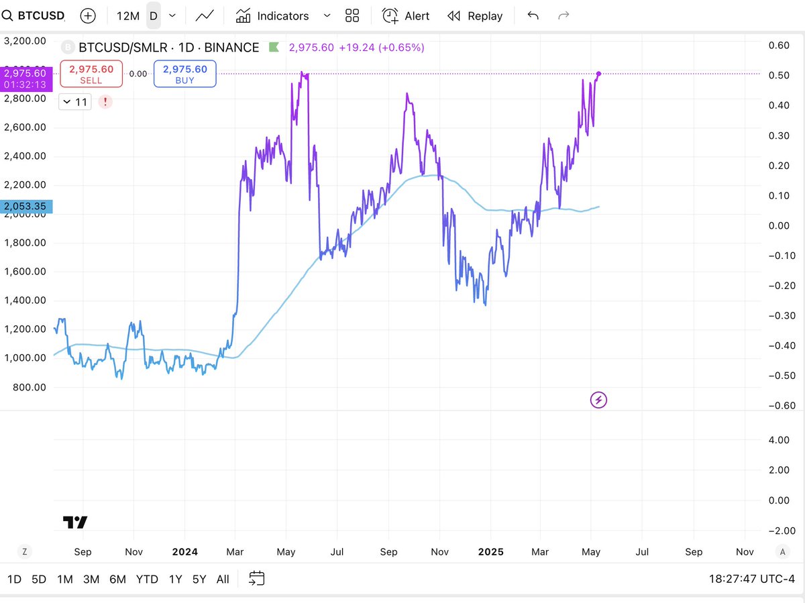The width and height of the screenshot is (805, 603).
Task: Click the 3,200.00 price scale label
Action: (25, 40)
